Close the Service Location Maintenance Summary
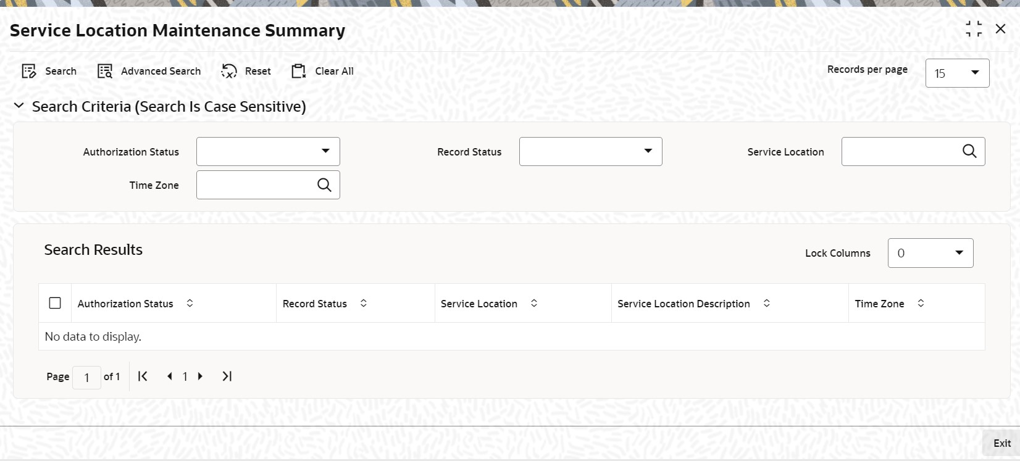This screenshot has width=1020, height=461. [x=1000, y=29]
